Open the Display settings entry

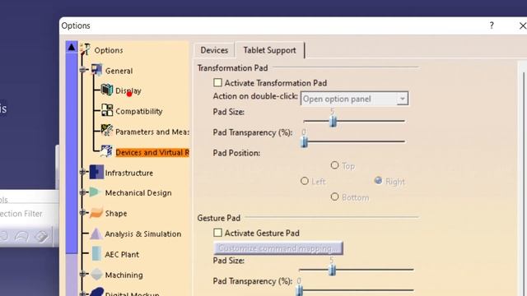click(x=128, y=90)
